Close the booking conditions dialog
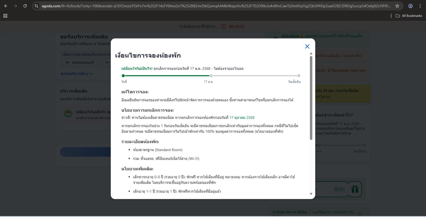Image resolution: width=426 pixels, height=217 pixels. [x=307, y=46]
